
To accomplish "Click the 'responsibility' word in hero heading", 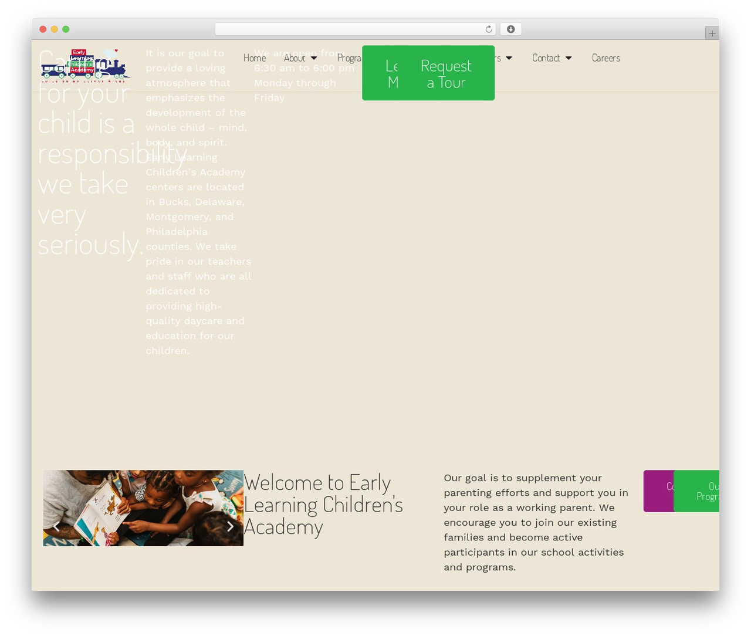I will pos(112,154).
